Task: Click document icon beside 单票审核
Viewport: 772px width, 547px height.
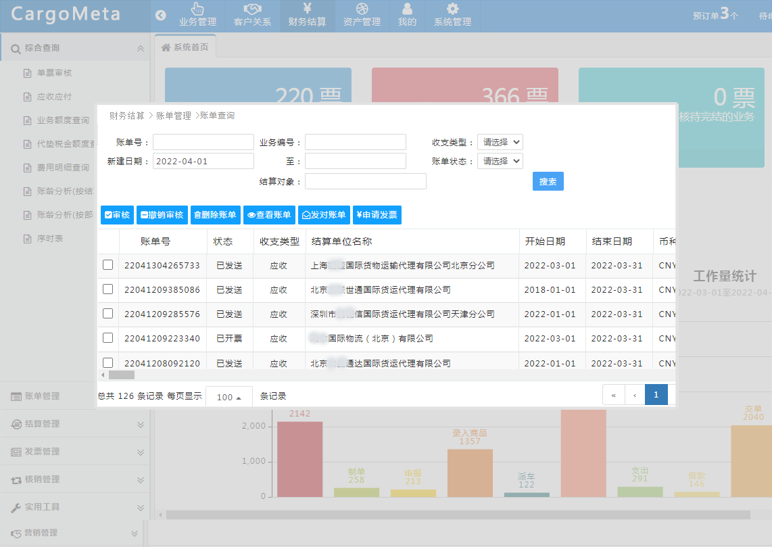Action: [28, 73]
